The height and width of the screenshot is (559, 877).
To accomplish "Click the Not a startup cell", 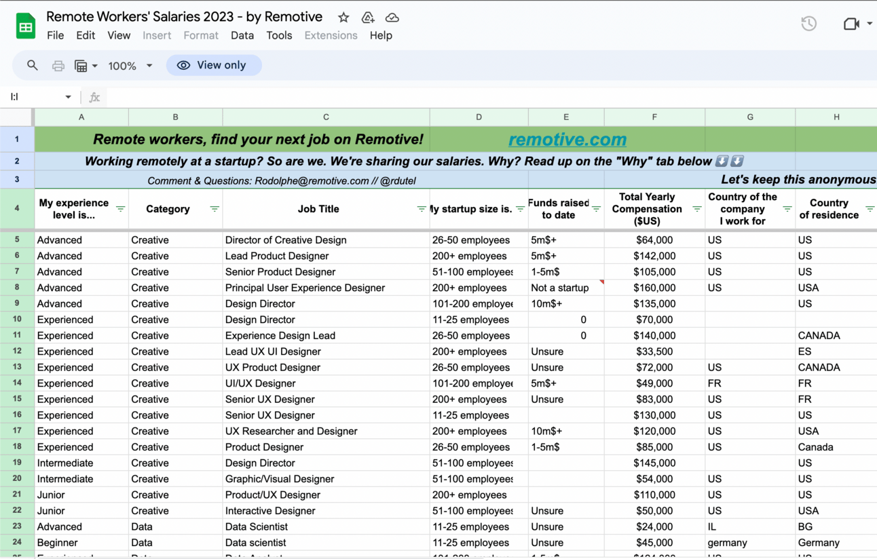I will coord(566,288).
